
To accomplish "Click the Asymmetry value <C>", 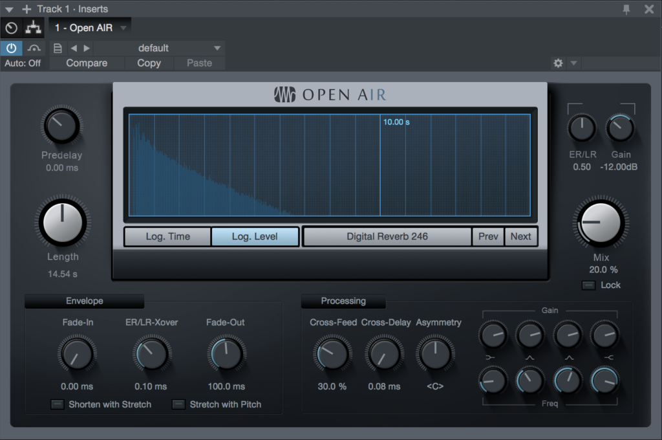I will click(x=435, y=386).
